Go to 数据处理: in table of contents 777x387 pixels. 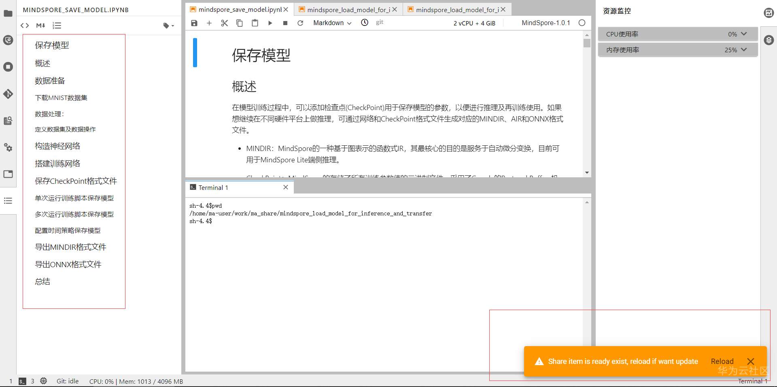[49, 114]
